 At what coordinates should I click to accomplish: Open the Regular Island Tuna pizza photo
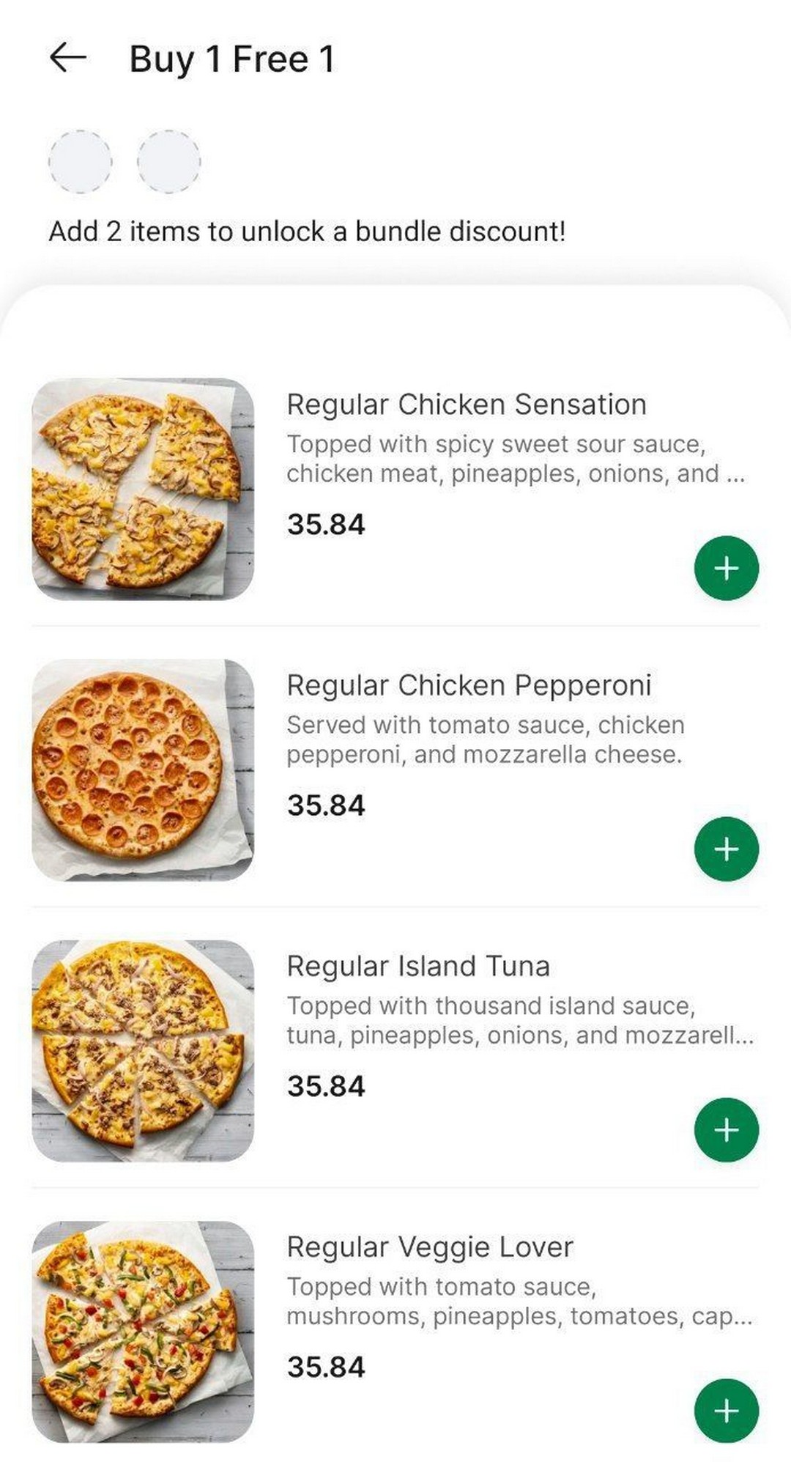pos(143,1050)
